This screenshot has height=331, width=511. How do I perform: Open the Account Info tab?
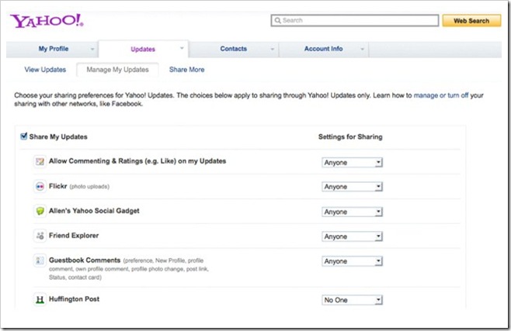pos(323,49)
